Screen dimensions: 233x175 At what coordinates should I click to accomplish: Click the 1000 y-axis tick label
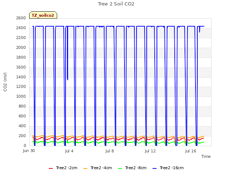(x=21, y=96)
